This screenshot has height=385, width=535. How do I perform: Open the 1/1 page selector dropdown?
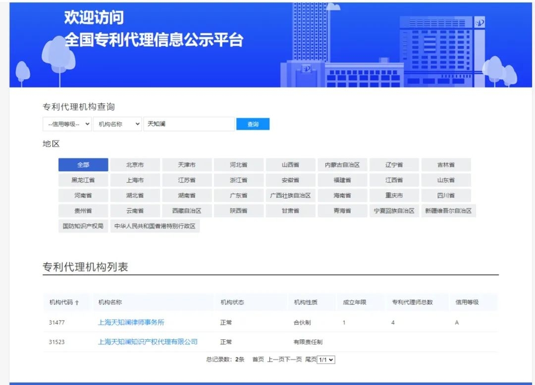(x=326, y=359)
